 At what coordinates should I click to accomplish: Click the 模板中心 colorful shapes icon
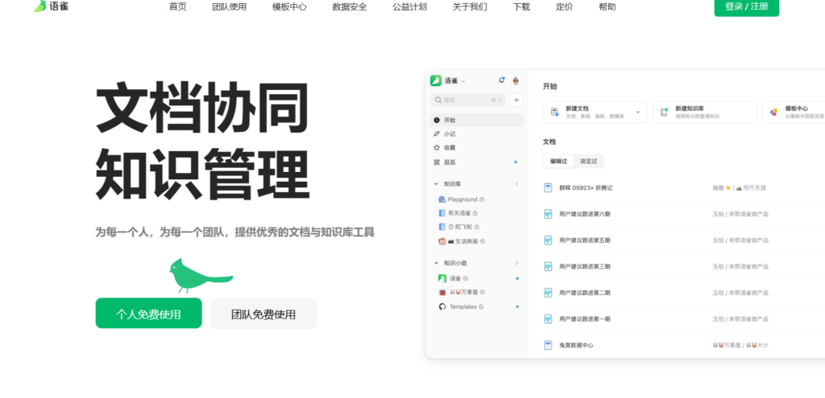coord(774,112)
